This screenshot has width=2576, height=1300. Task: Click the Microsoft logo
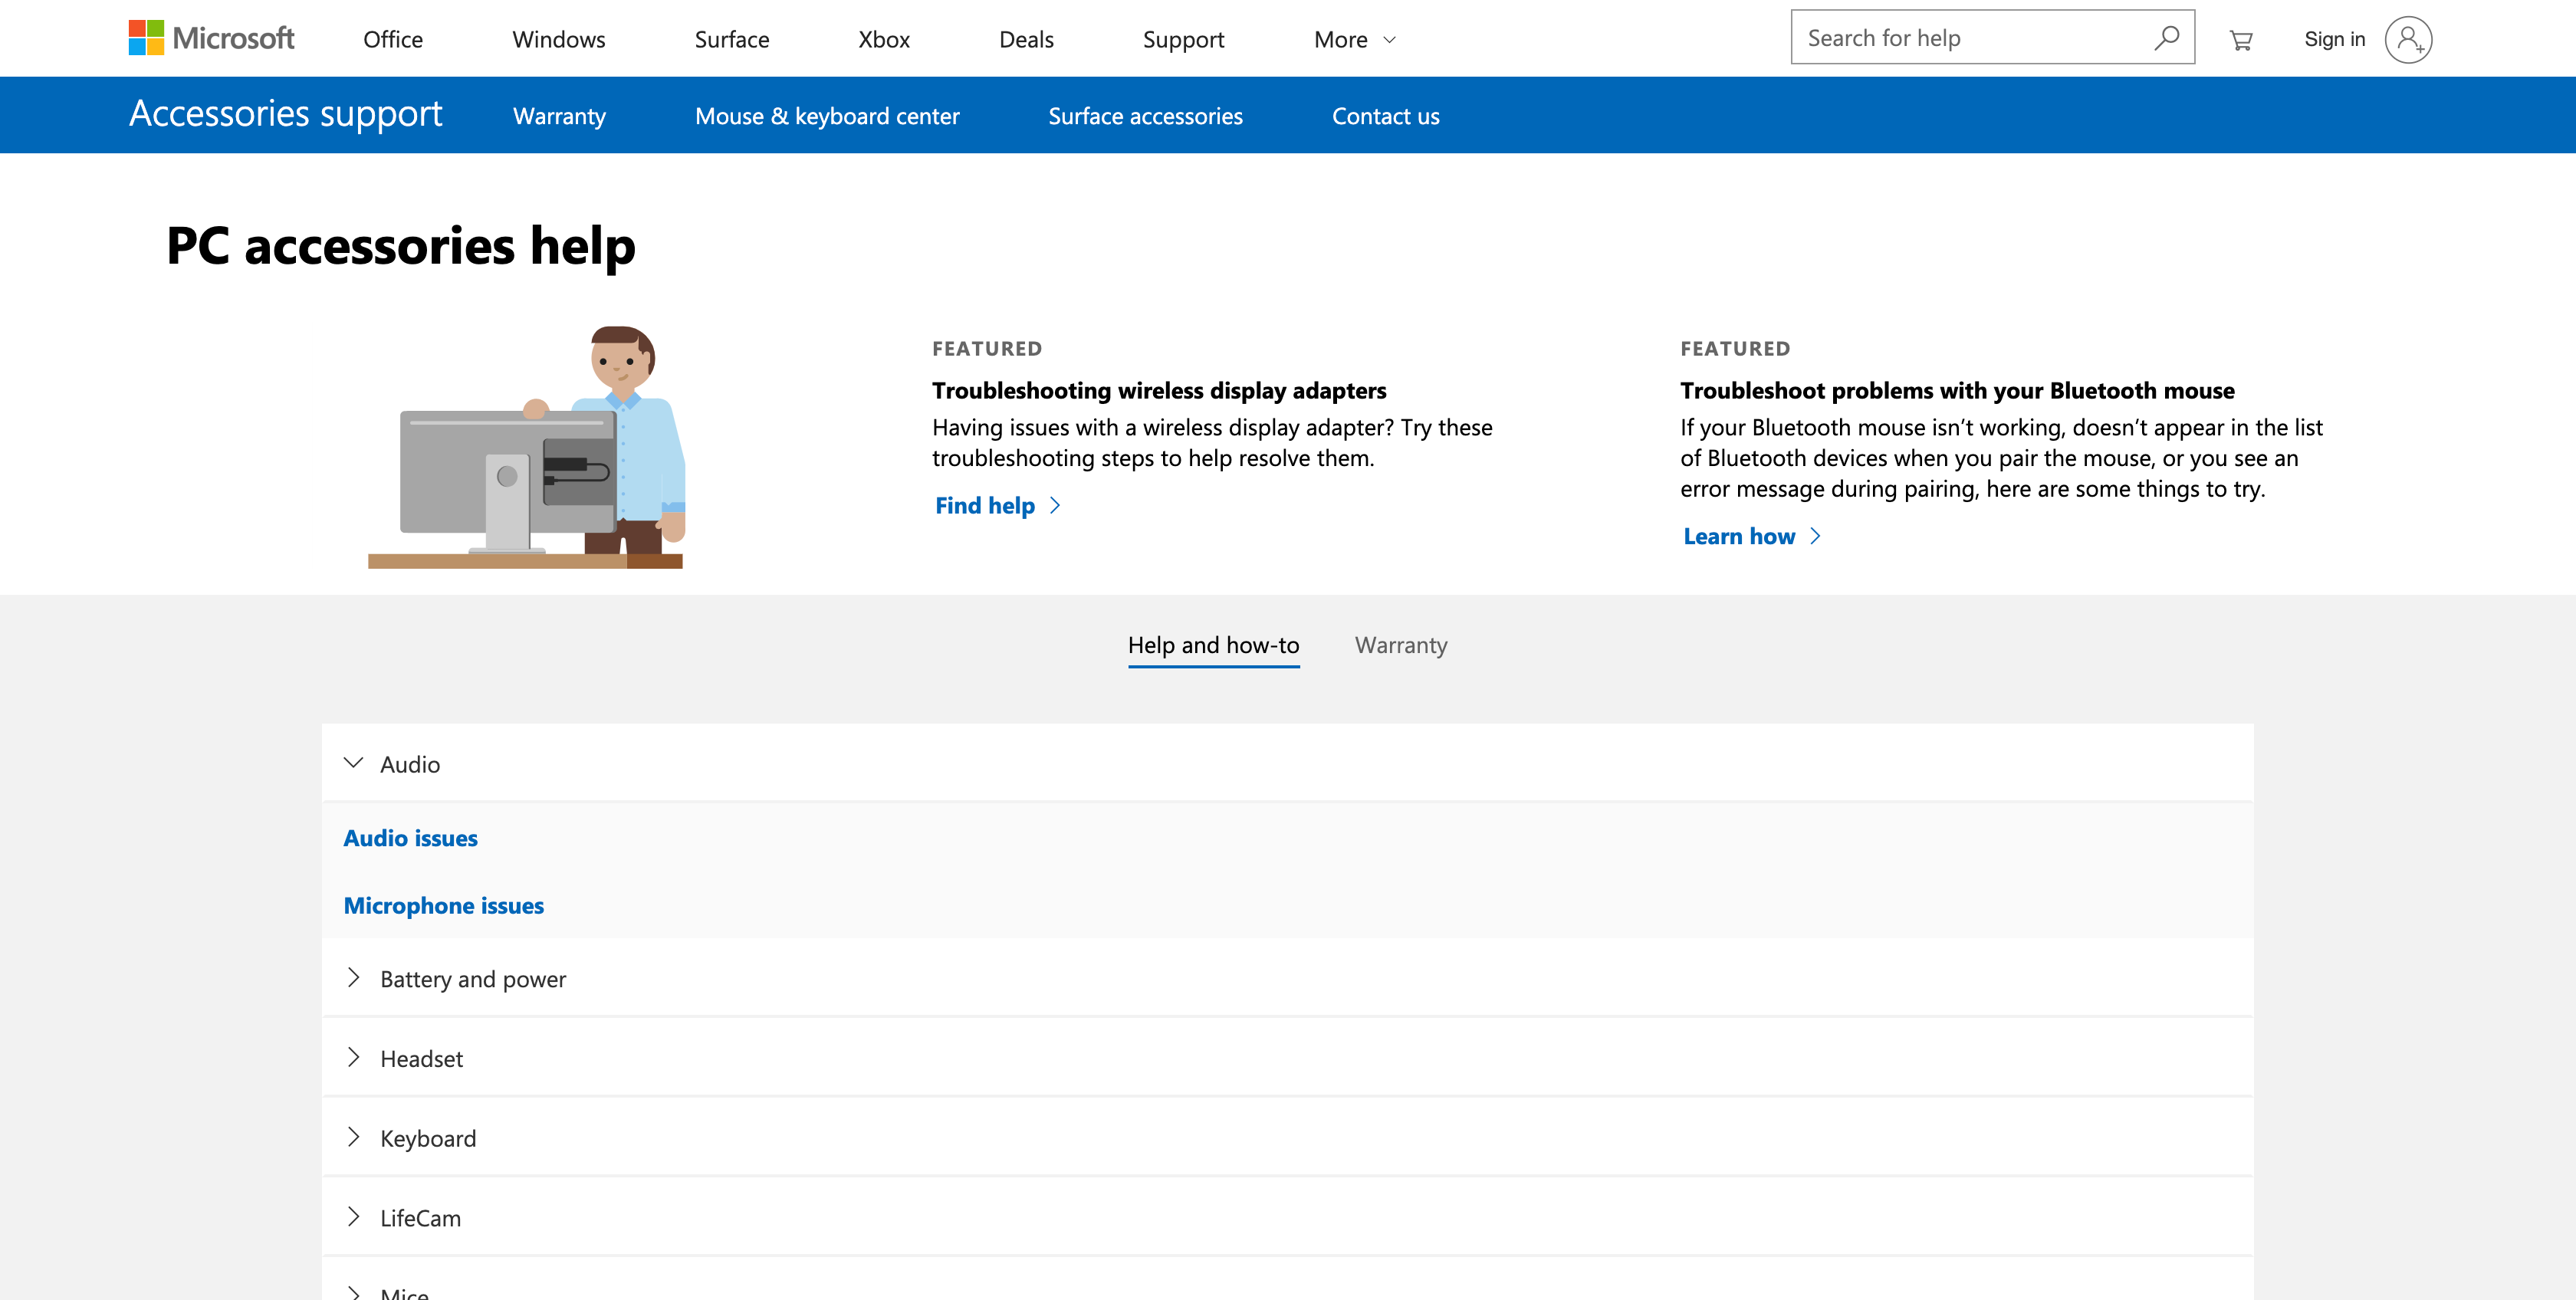tap(211, 38)
